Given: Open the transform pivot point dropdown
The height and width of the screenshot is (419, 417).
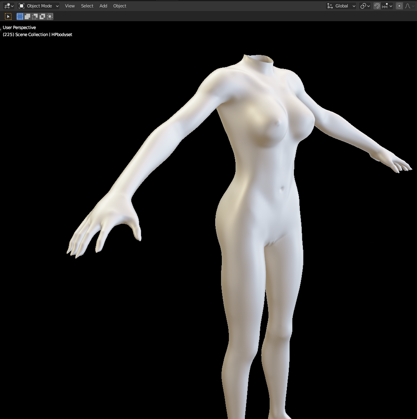Looking at the screenshot, I should [x=365, y=6].
